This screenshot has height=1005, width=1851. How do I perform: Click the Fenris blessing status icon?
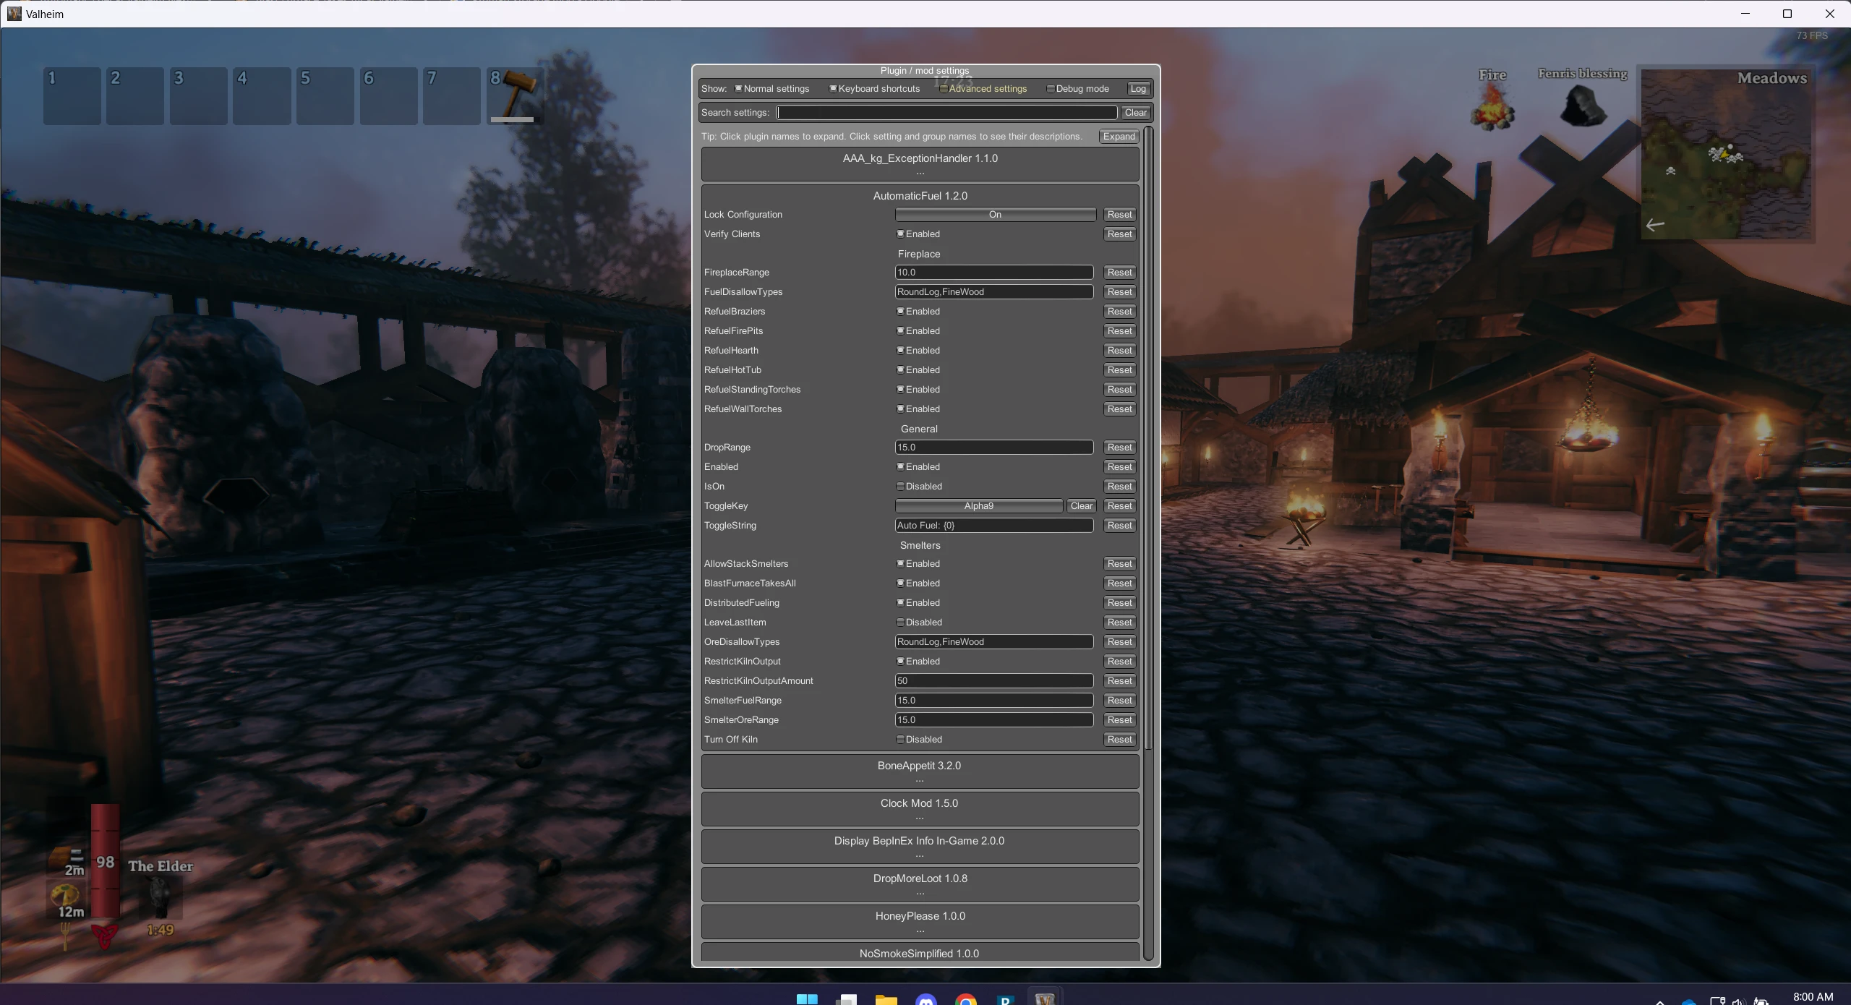tap(1583, 106)
